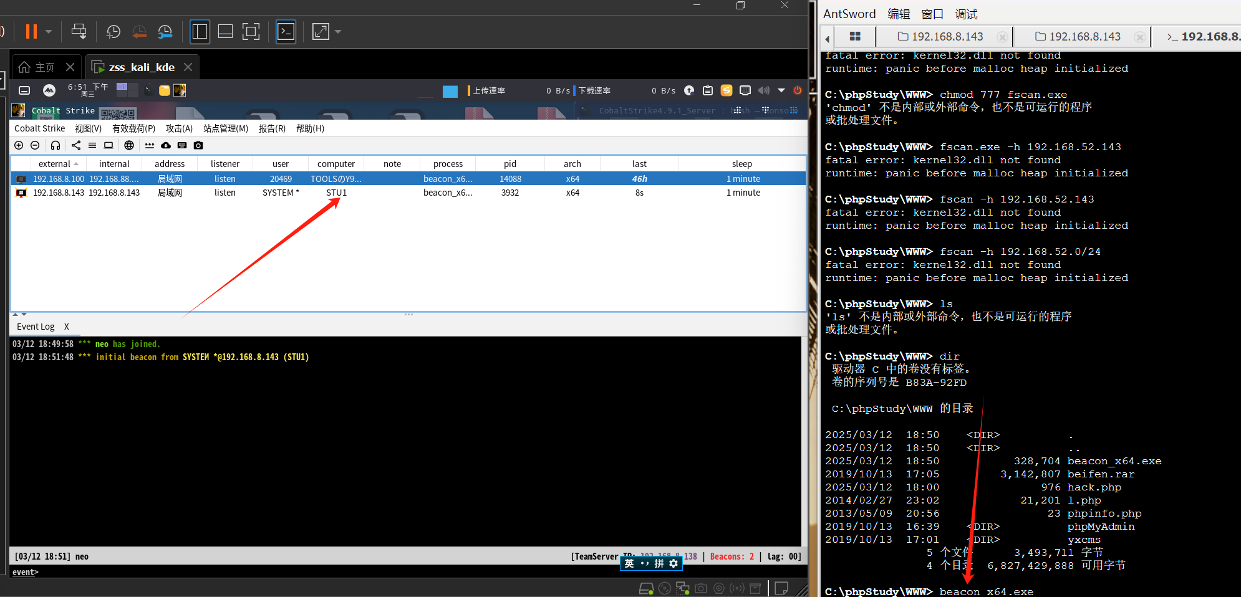1241x597 pixels.
Task: Open the keystrokes keyboard icon
Action: coord(182,145)
